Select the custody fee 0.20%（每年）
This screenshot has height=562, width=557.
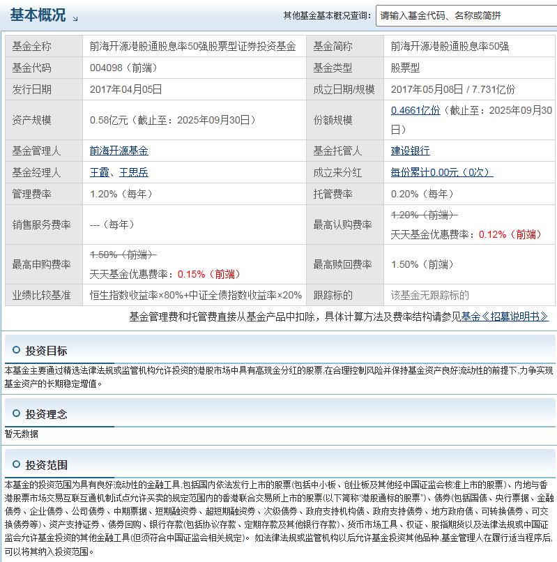coord(422,194)
